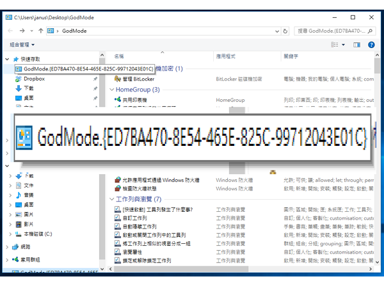Expand the address bar history dropdown

pos(277,31)
